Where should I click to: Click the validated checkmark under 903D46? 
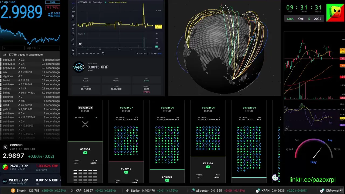click(126, 172)
